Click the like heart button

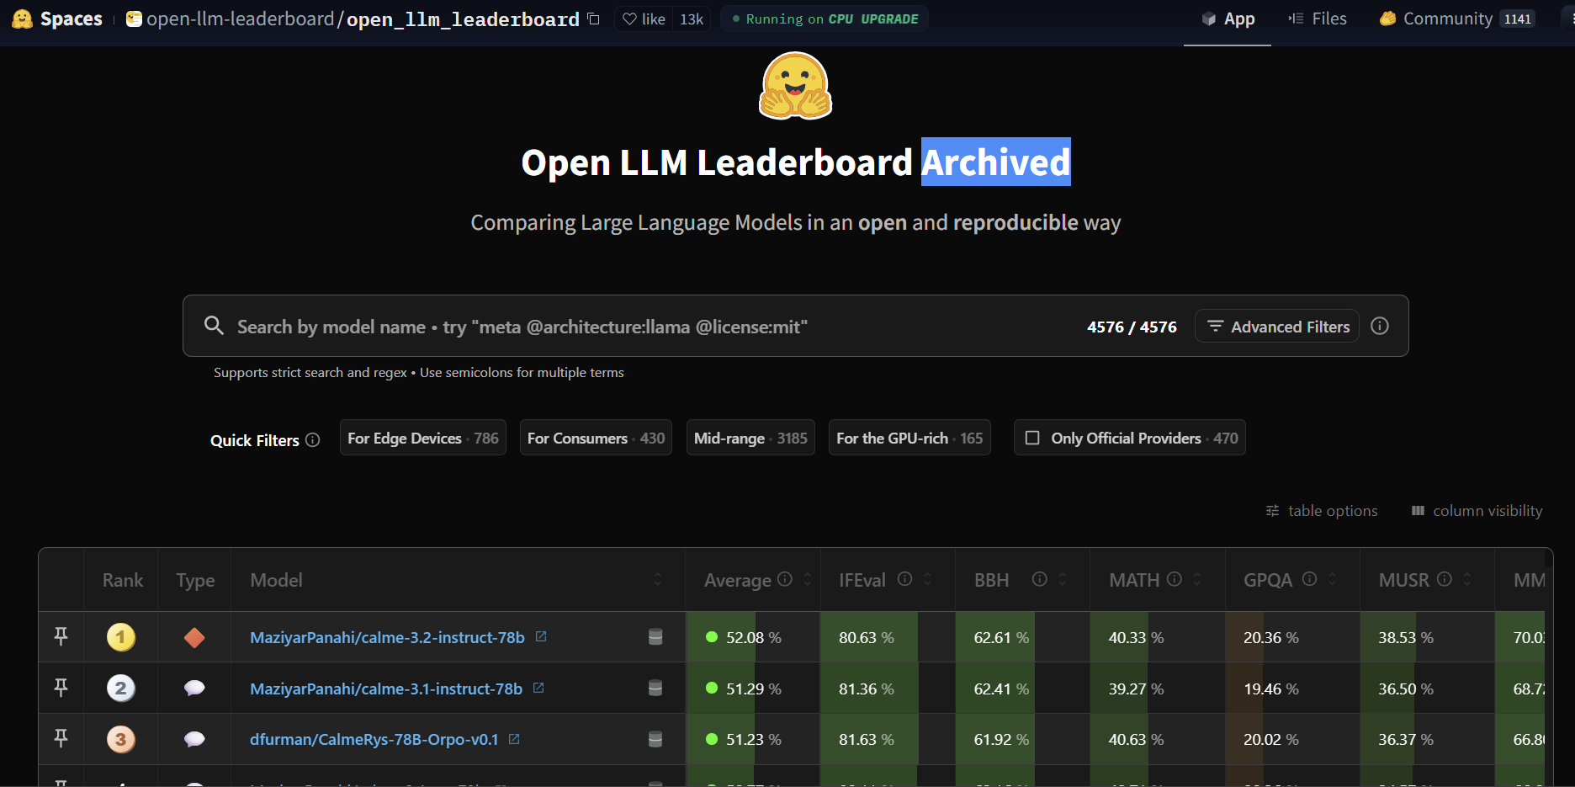(x=644, y=19)
